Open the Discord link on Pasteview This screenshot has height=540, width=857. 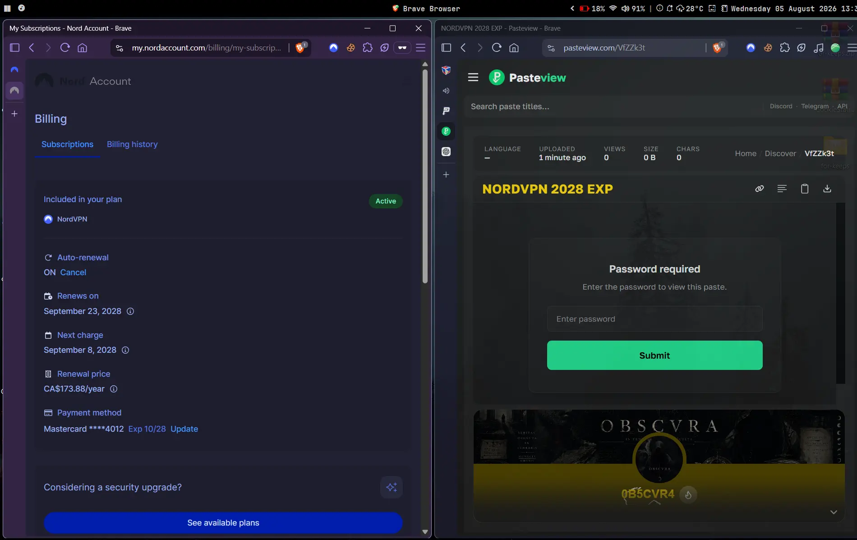(781, 106)
